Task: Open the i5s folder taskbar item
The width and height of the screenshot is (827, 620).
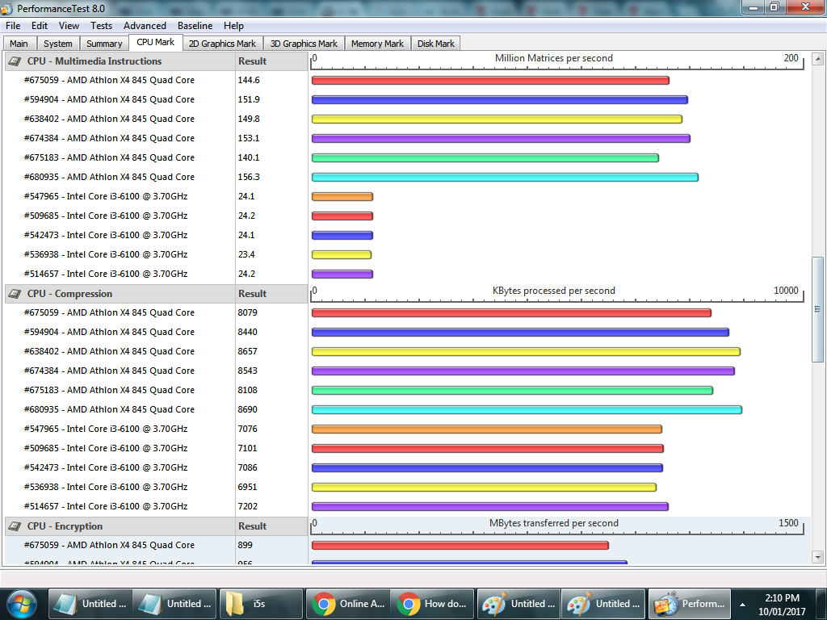Action: click(261, 604)
